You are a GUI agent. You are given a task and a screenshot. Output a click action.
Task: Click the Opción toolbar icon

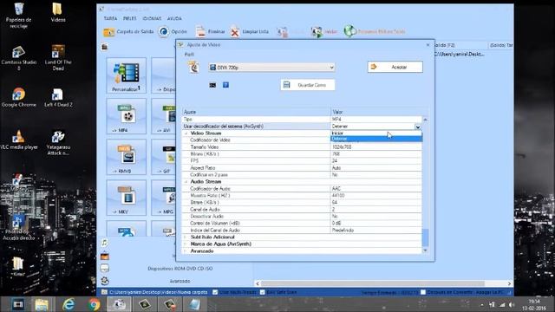[x=164, y=32]
